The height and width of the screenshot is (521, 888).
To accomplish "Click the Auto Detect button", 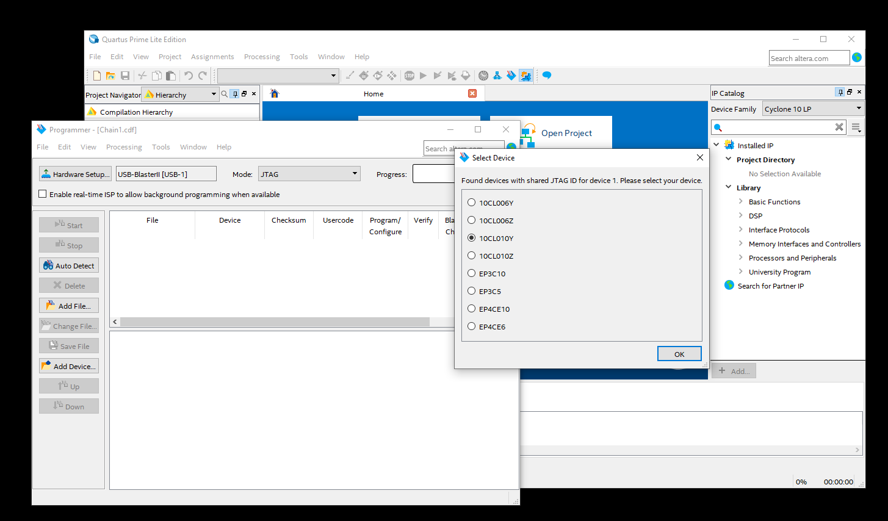I will (x=69, y=265).
